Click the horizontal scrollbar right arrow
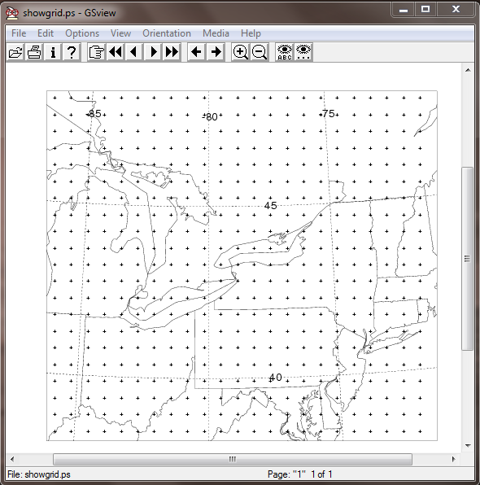Image resolution: width=480 pixels, height=485 pixels. (453, 459)
